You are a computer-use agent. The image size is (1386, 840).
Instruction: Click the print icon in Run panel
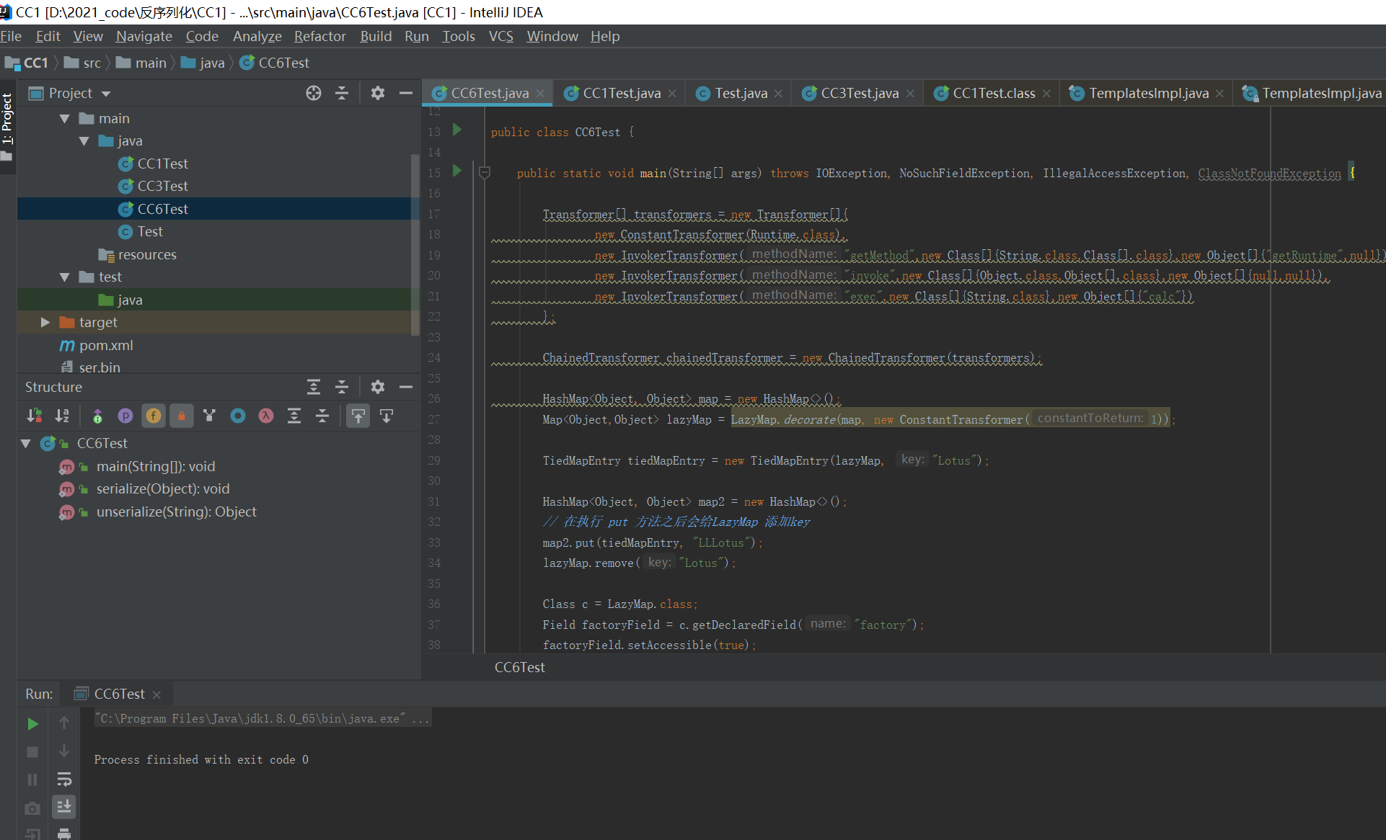pyautogui.click(x=64, y=834)
